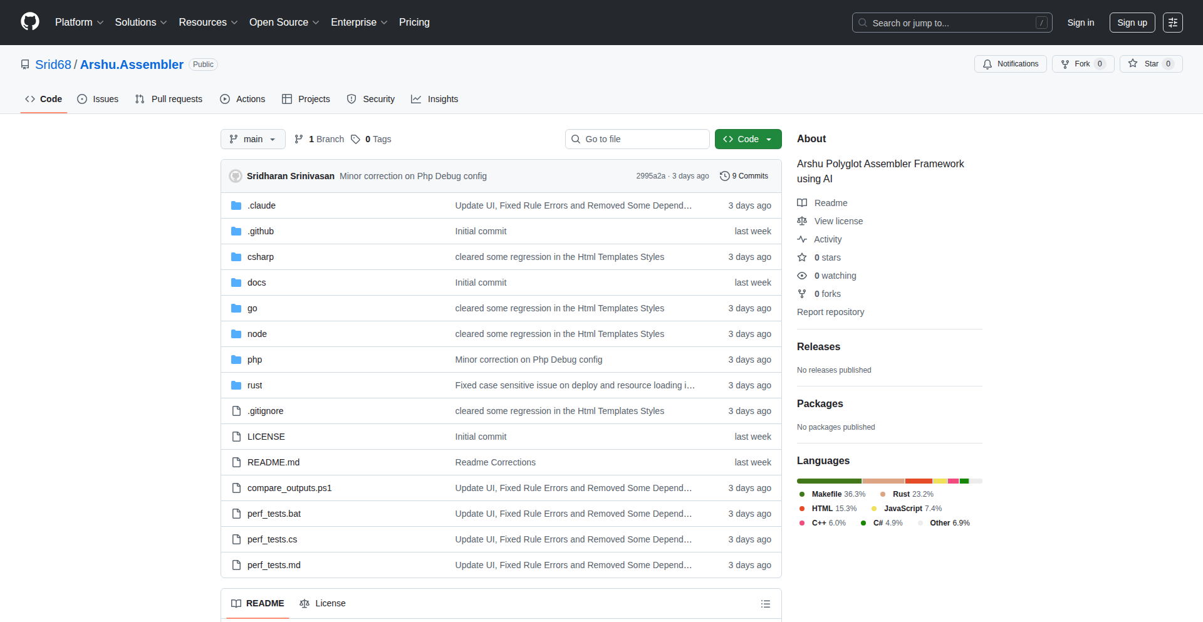The image size is (1203, 622).
Task: Click the commit history clock icon
Action: [x=725, y=176]
